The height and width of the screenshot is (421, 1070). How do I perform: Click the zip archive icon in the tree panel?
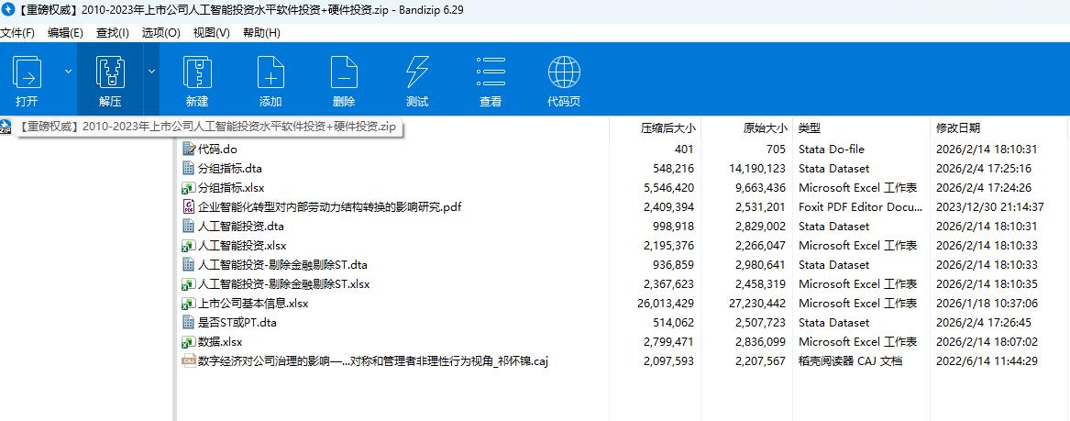(6, 127)
